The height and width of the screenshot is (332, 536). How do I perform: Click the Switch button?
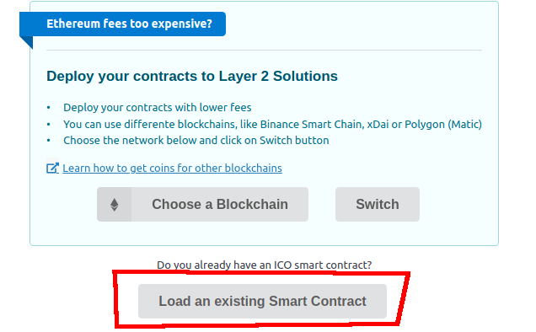[x=377, y=205]
